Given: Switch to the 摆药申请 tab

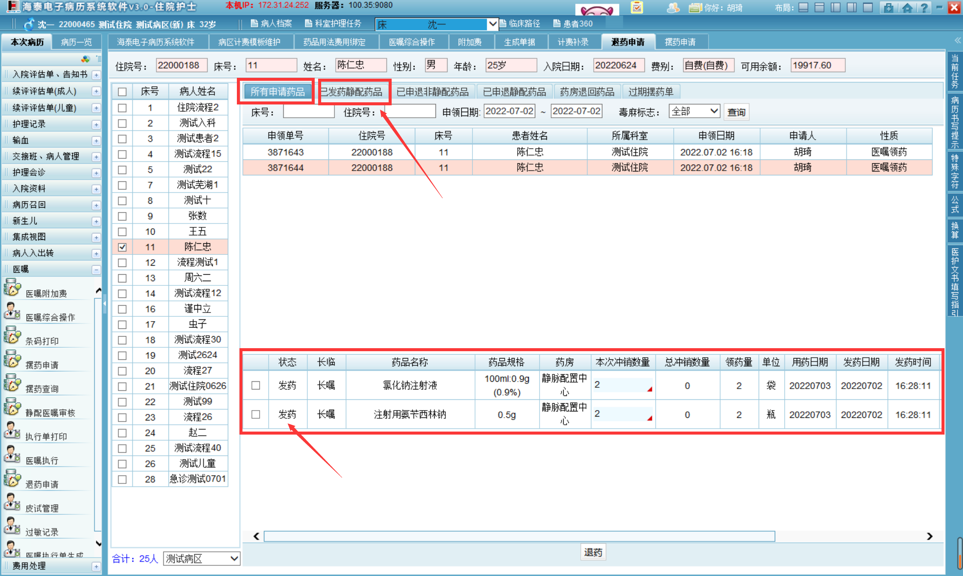Looking at the screenshot, I should (x=680, y=42).
